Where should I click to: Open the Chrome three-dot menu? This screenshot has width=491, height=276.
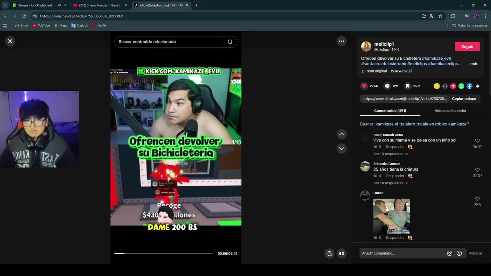(486, 16)
